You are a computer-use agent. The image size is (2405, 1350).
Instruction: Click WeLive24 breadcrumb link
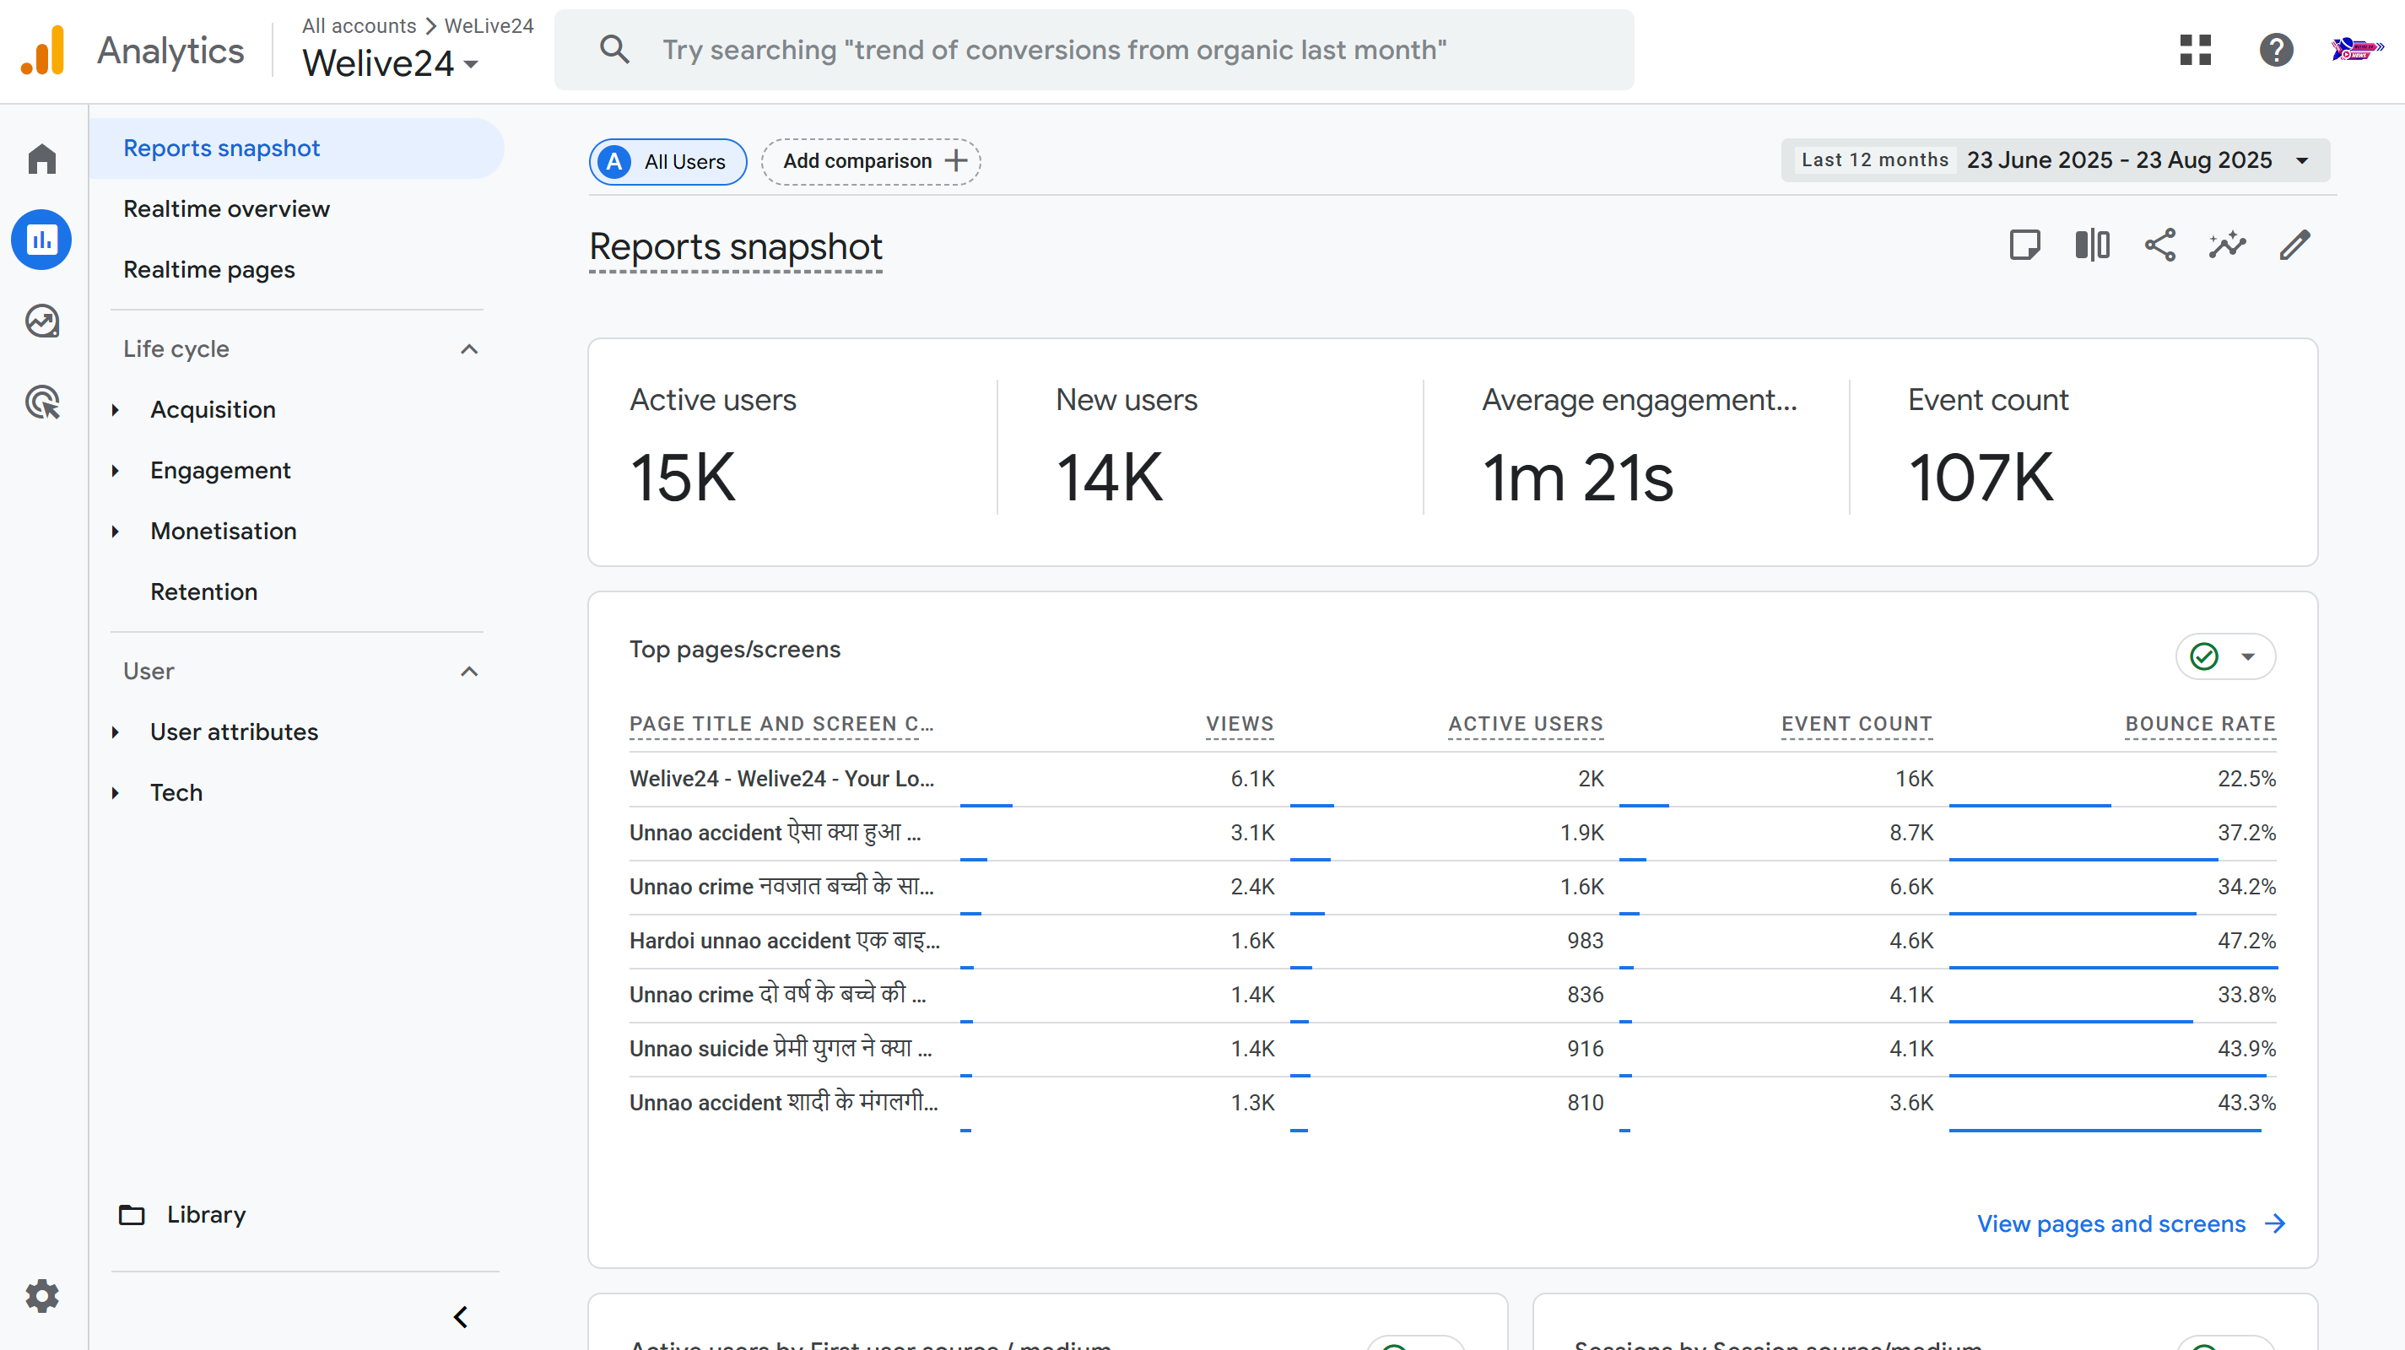coord(489,25)
